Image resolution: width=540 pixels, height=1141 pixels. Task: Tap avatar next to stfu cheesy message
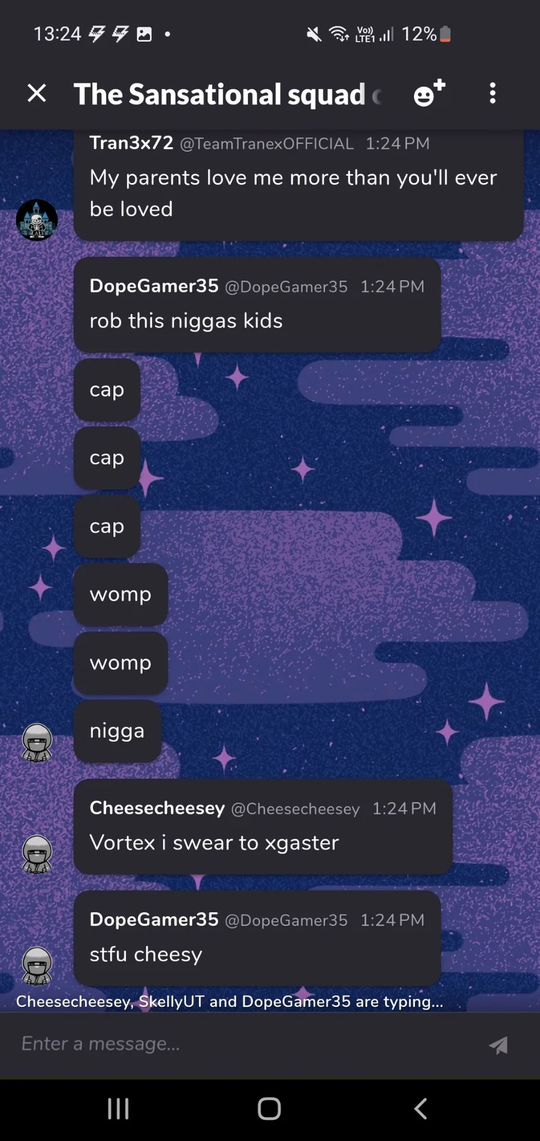pos(37,966)
